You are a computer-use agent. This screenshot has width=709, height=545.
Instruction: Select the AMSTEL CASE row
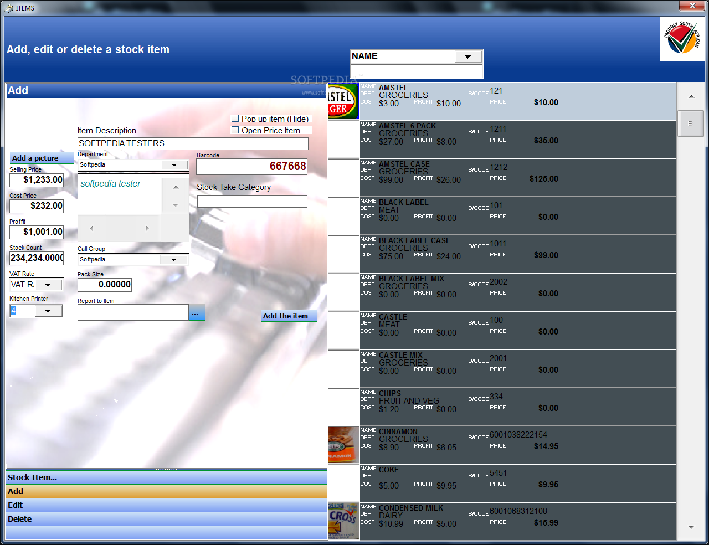[502, 178]
